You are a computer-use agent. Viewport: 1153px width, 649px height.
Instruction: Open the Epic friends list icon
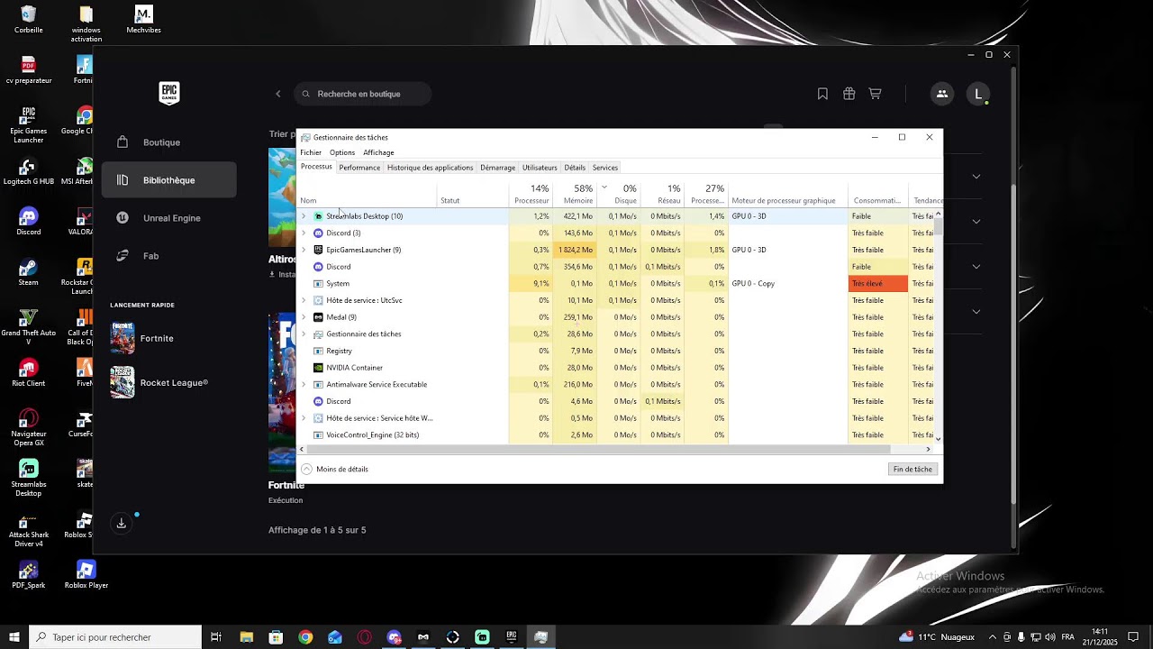tap(942, 94)
